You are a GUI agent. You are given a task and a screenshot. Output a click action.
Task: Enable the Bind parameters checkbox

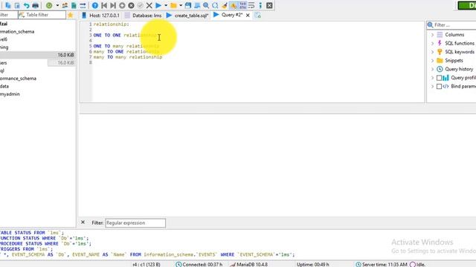(439, 86)
